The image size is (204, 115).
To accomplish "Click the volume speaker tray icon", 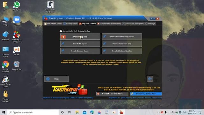I will pos(172,112).
